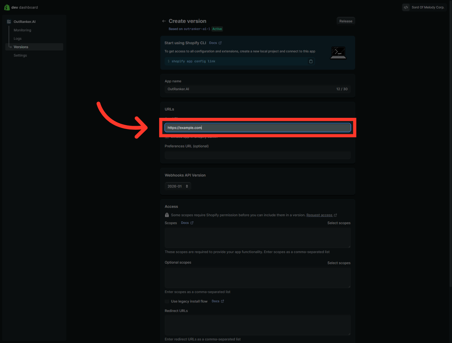Select Versions in the sidebar
Viewport: 452px width, 343px height.
click(x=34, y=47)
